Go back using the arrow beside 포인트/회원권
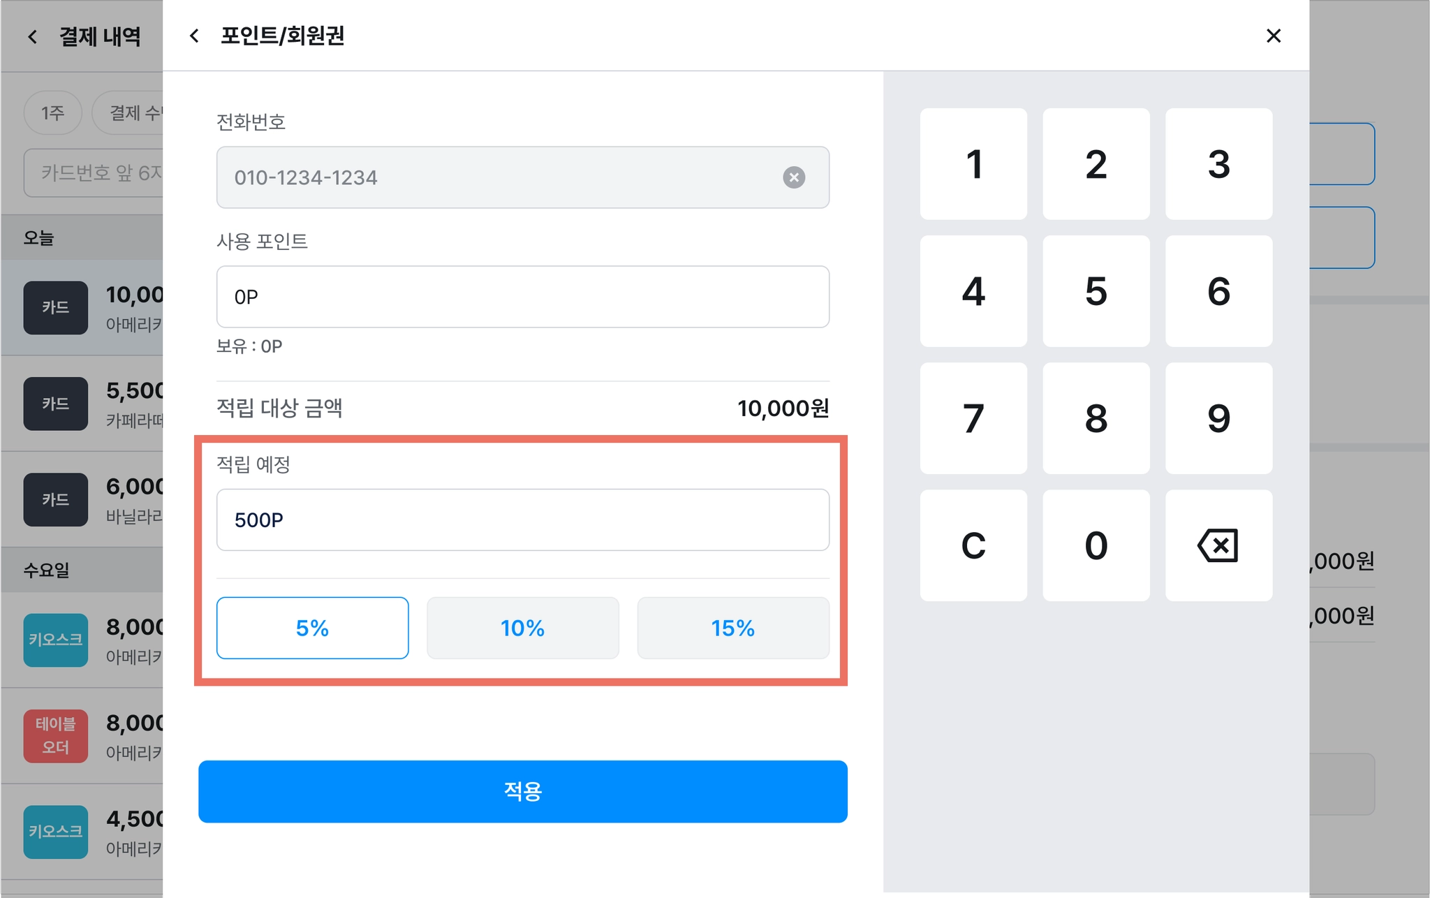 coord(194,36)
